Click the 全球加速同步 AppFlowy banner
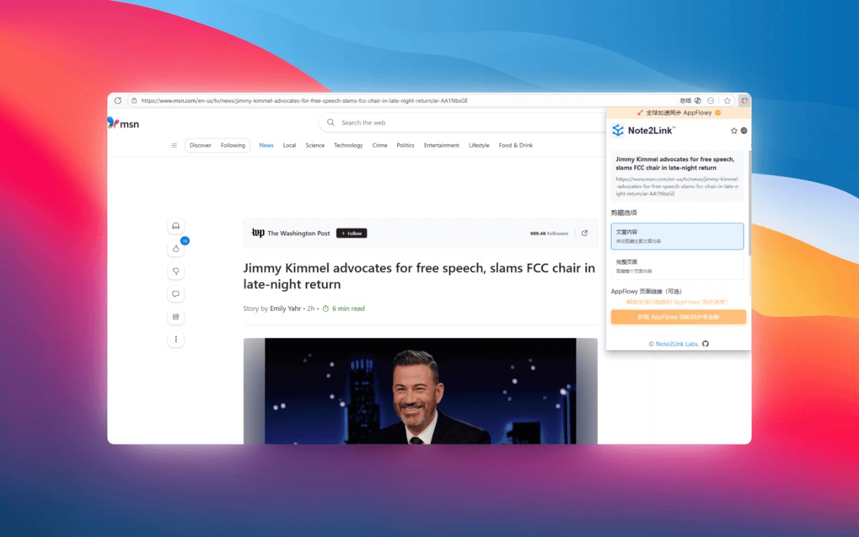 [678, 113]
